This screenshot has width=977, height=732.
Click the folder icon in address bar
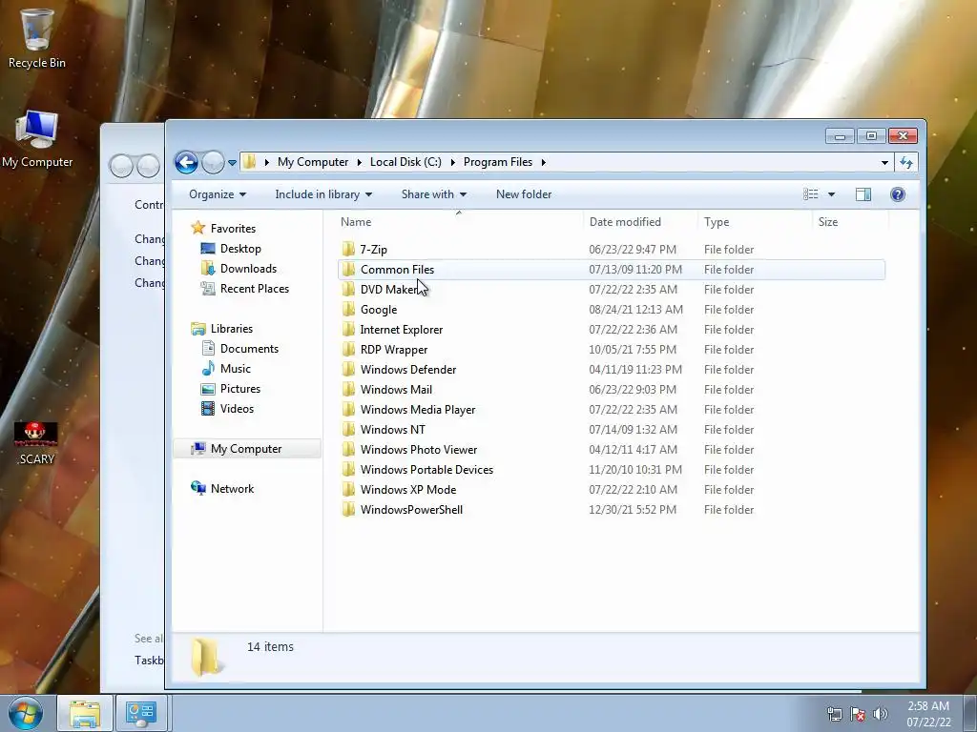click(249, 162)
